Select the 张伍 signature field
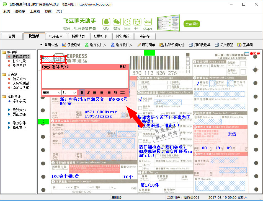 point(232,134)
